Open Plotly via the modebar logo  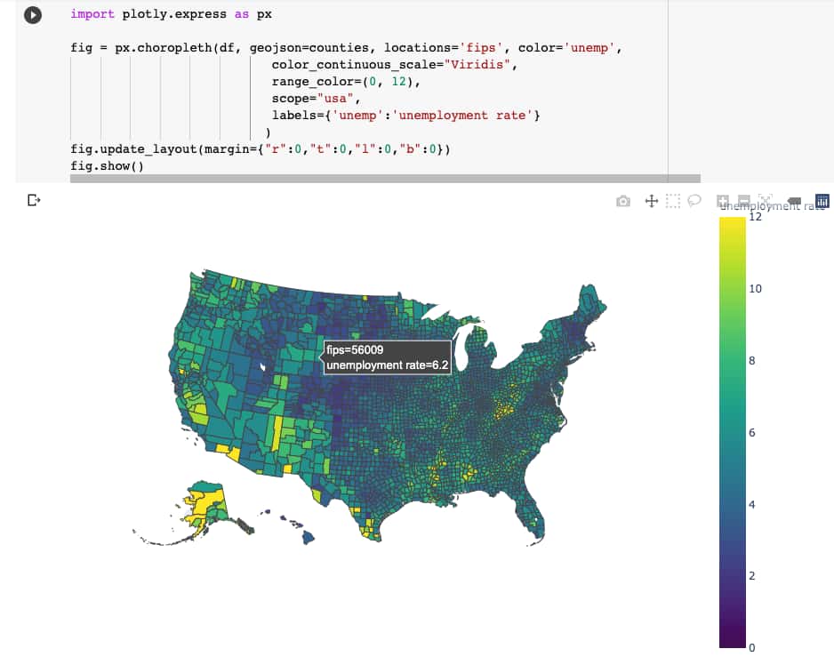[x=823, y=201]
